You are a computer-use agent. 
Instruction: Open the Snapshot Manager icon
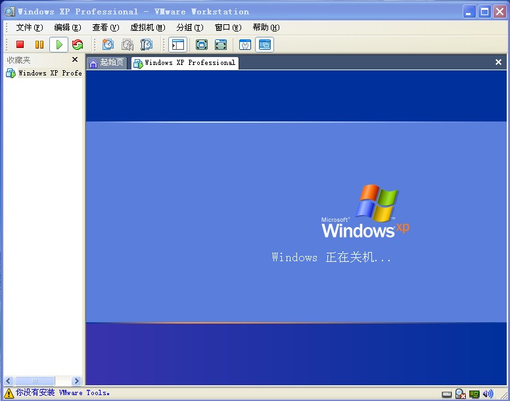pyautogui.click(x=146, y=45)
